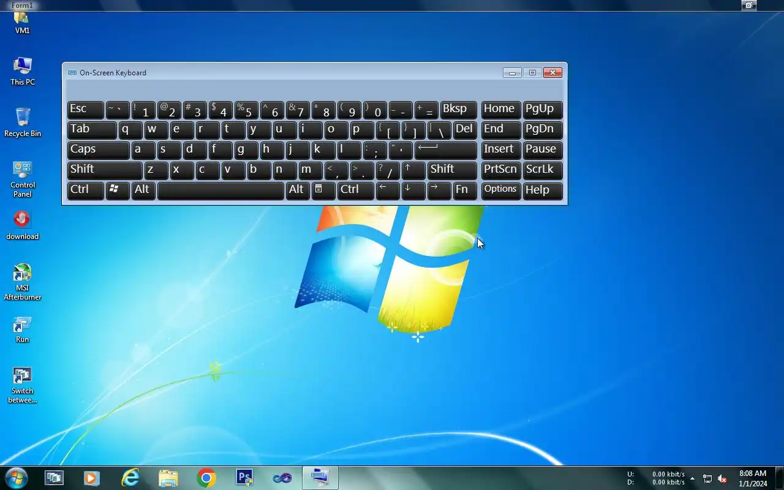
Task: Open the VM1 desktop icon
Action: [22, 23]
